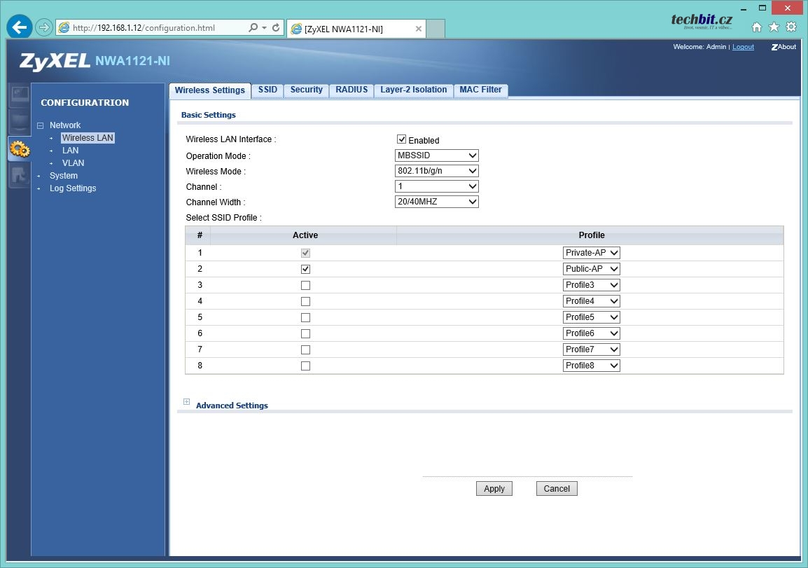Click the browser address bar URL
Screen dimensions: 808x568
(144, 28)
